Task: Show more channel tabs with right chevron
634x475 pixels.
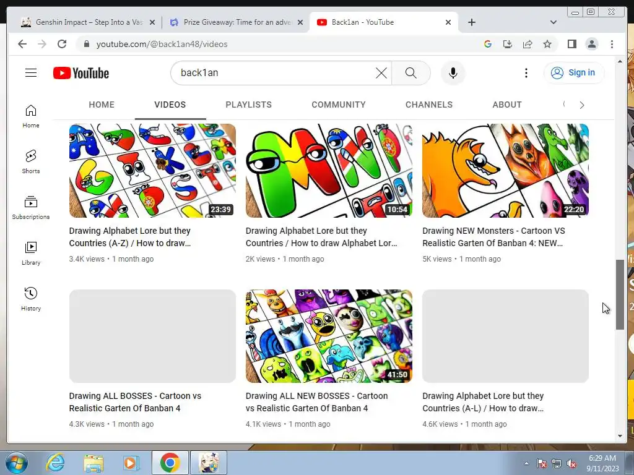Action: pyautogui.click(x=581, y=105)
